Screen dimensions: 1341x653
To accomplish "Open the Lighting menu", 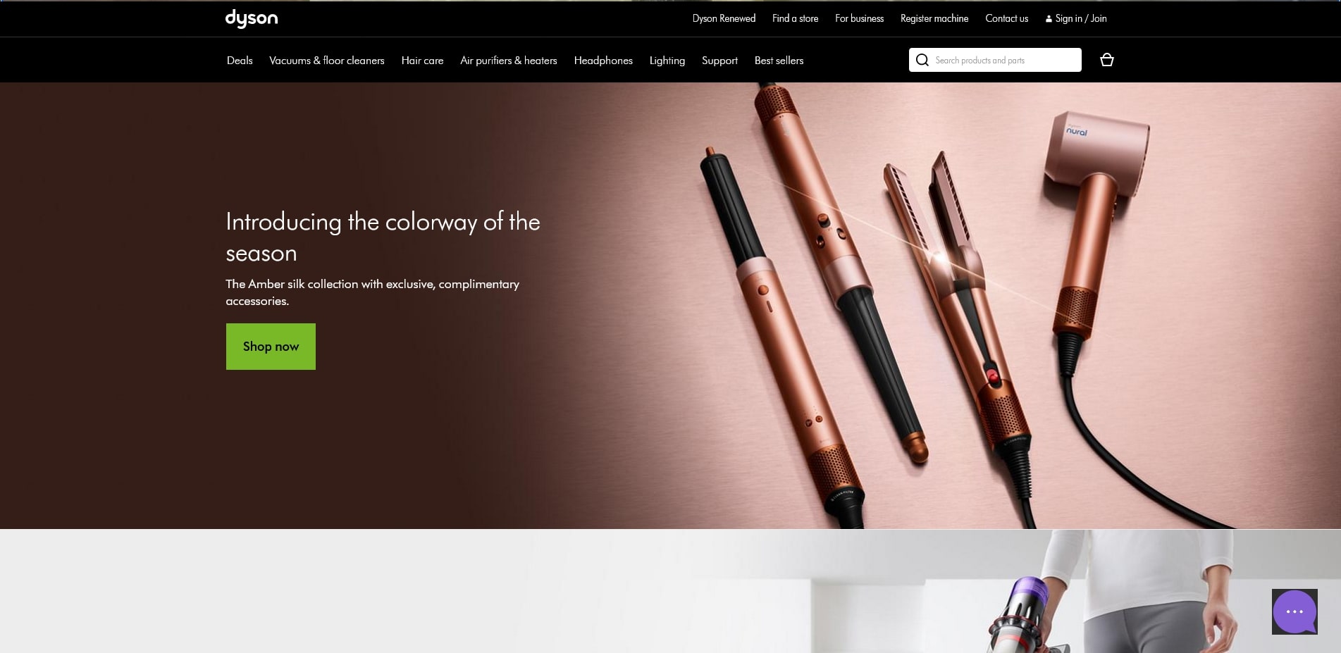I will [667, 61].
